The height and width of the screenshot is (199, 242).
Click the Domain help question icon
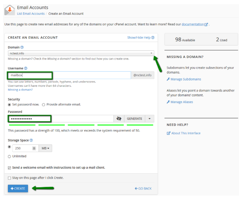coord(22,47)
